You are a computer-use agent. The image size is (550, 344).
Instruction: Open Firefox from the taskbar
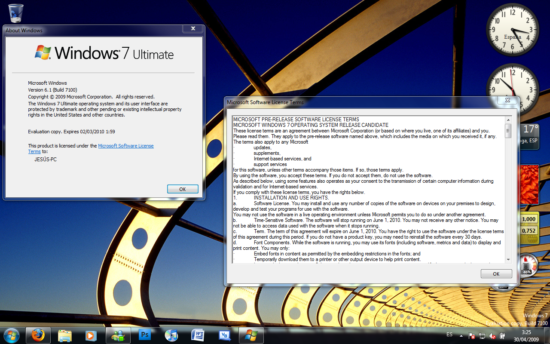pos(38,335)
